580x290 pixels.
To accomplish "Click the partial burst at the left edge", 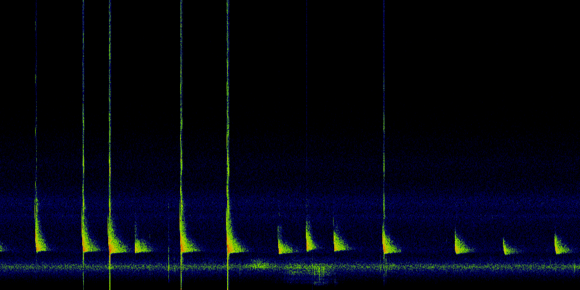I will pyautogui.click(x=2, y=248).
